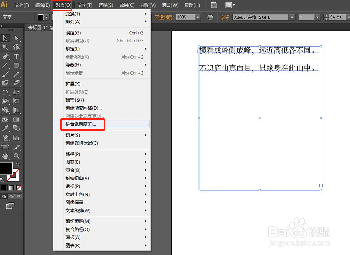Viewport: 350px width, 255px height.
Task: Choose the Gradient tool
Action: click(16, 119)
